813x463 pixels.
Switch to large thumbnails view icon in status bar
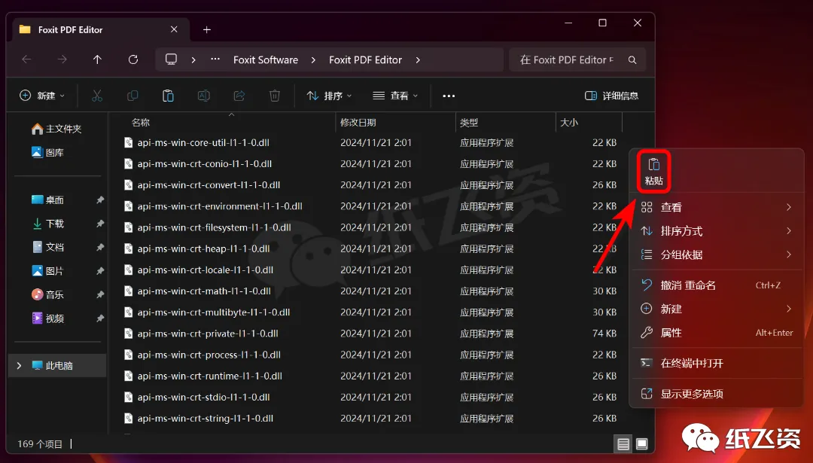point(642,444)
